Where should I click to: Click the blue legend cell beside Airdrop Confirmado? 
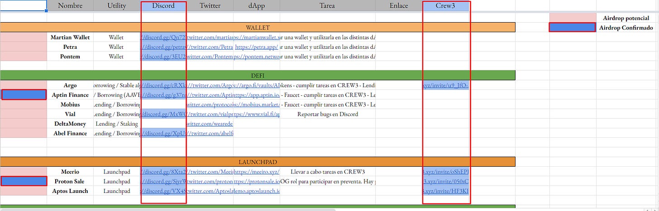[x=572, y=28]
